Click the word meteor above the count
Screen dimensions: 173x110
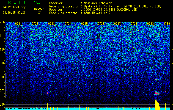point(39,9)
